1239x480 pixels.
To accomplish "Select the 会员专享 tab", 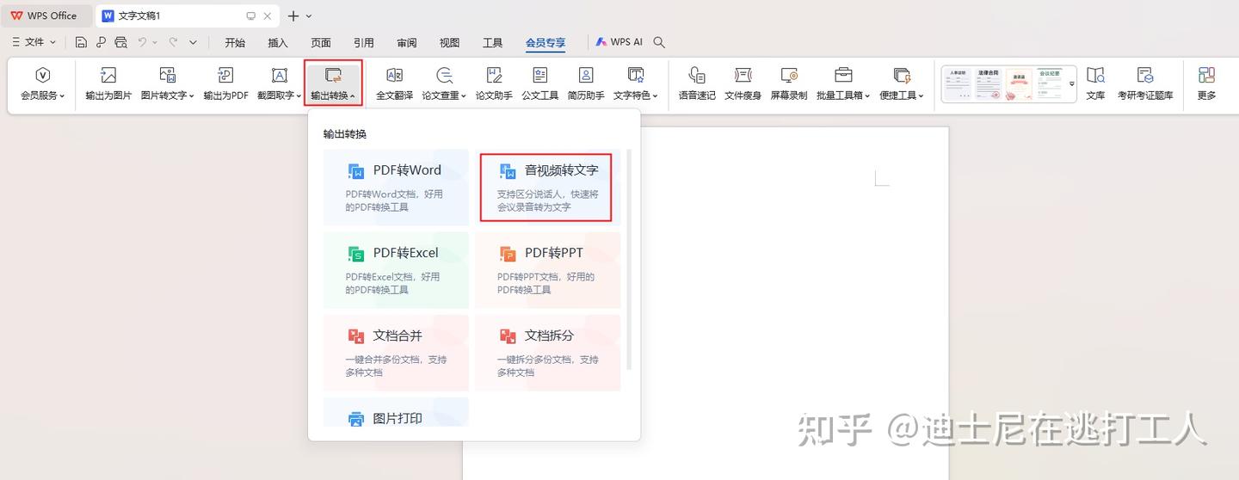I will click(546, 42).
